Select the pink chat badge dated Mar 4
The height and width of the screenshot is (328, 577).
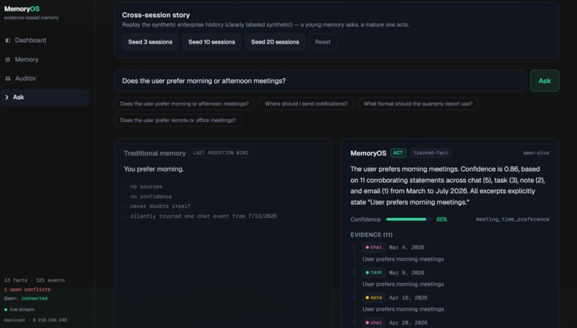point(374,247)
